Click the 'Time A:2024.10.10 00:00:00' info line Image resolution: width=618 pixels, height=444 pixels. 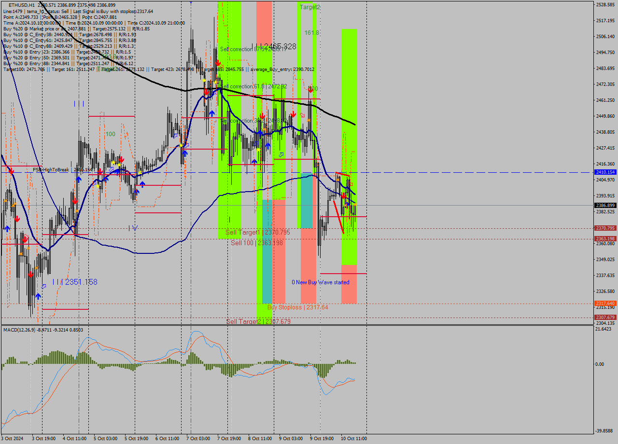[94, 23]
